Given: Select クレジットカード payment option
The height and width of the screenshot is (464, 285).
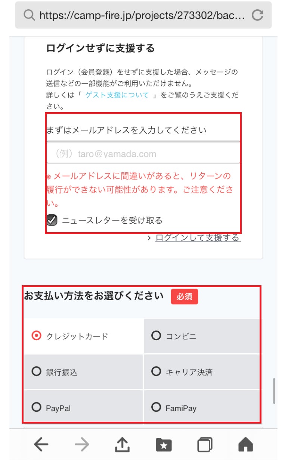Looking at the screenshot, I should coord(37,336).
